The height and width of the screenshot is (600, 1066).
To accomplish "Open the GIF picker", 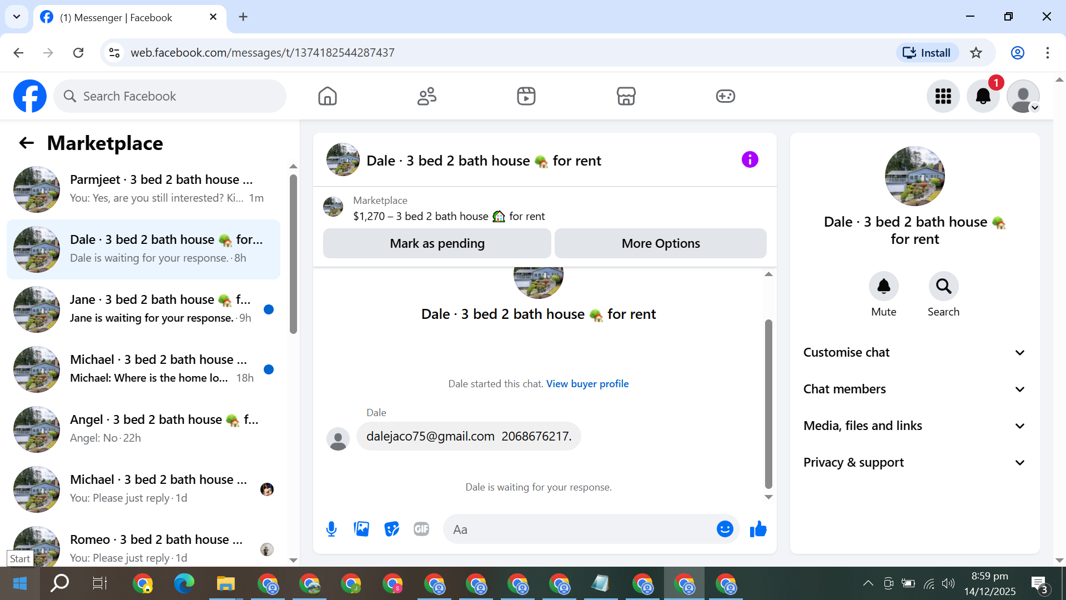I will point(421,529).
